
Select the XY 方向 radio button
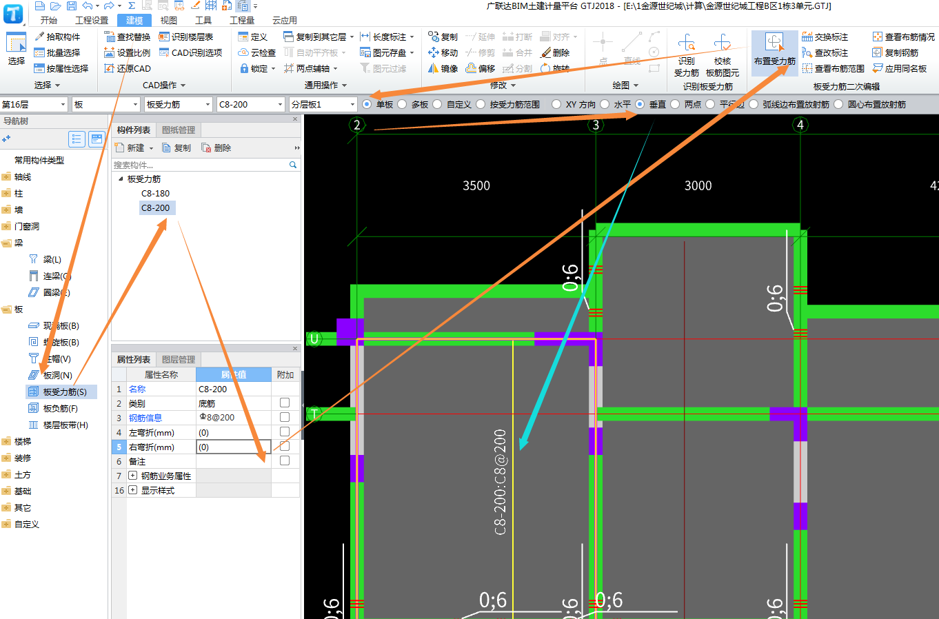click(556, 104)
